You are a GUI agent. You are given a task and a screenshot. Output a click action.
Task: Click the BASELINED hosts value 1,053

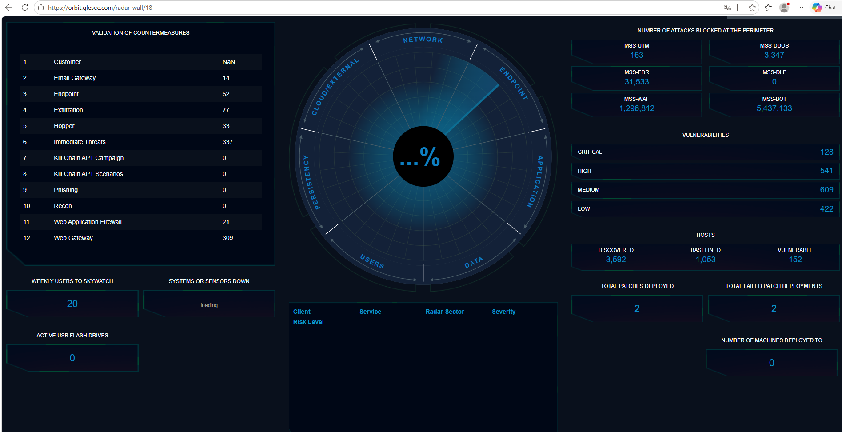(x=706, y=260)
